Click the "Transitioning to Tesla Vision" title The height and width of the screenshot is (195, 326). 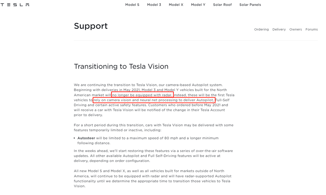(x=121, y=66)
